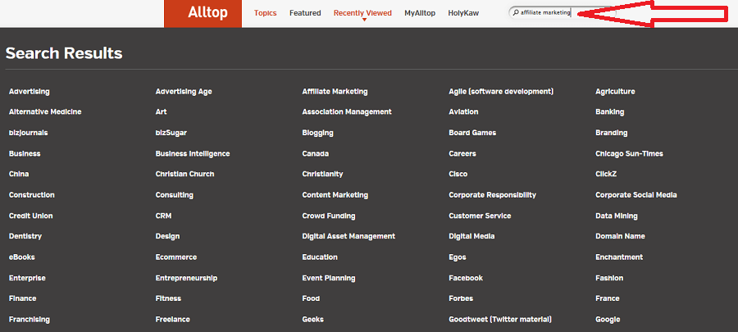Image resolution: width=738 pixels, height=332 pixels.
Task: Open Agile (software development) topic
Action: pos(501,91)
